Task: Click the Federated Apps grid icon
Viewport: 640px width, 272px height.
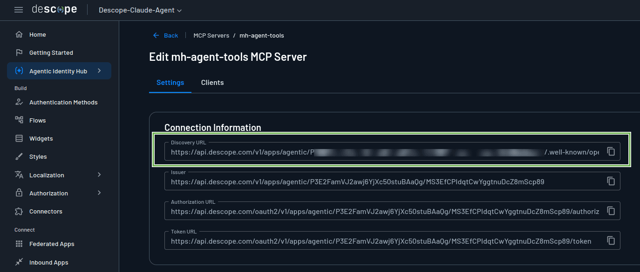Action: tap(19, 244)
